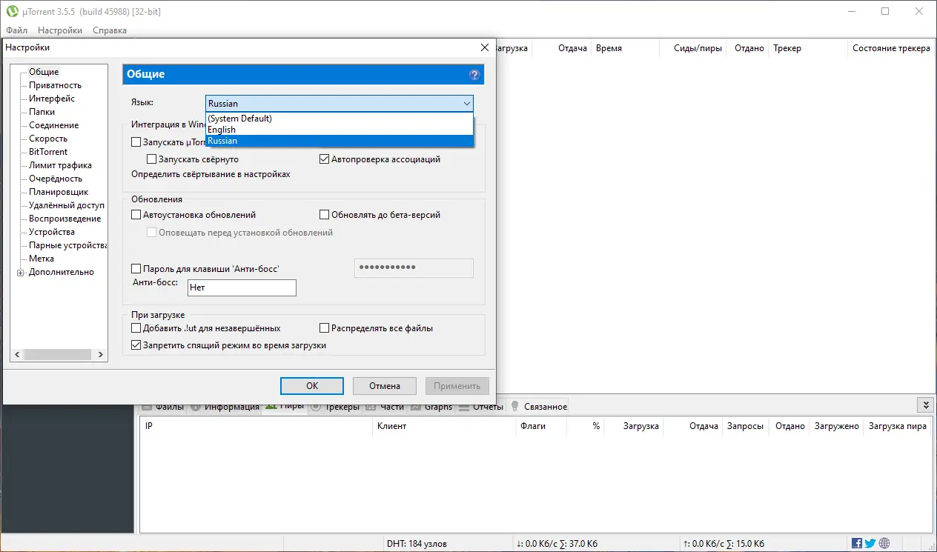
Task: Click the Отмена button
Action: (x=385, y=385)
